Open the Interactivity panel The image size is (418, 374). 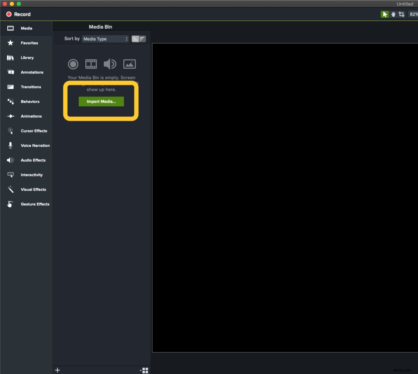point(10,175)
